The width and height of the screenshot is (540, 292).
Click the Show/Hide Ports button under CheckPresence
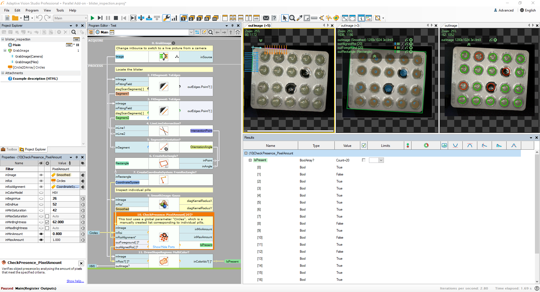coord(163,247)
